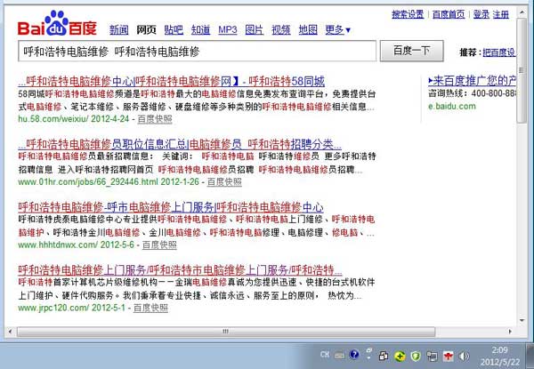Click the horizontal scrollbar left arrow
Image resolution: width=534 pixels, height=369 pixels.
click(10, 332)
